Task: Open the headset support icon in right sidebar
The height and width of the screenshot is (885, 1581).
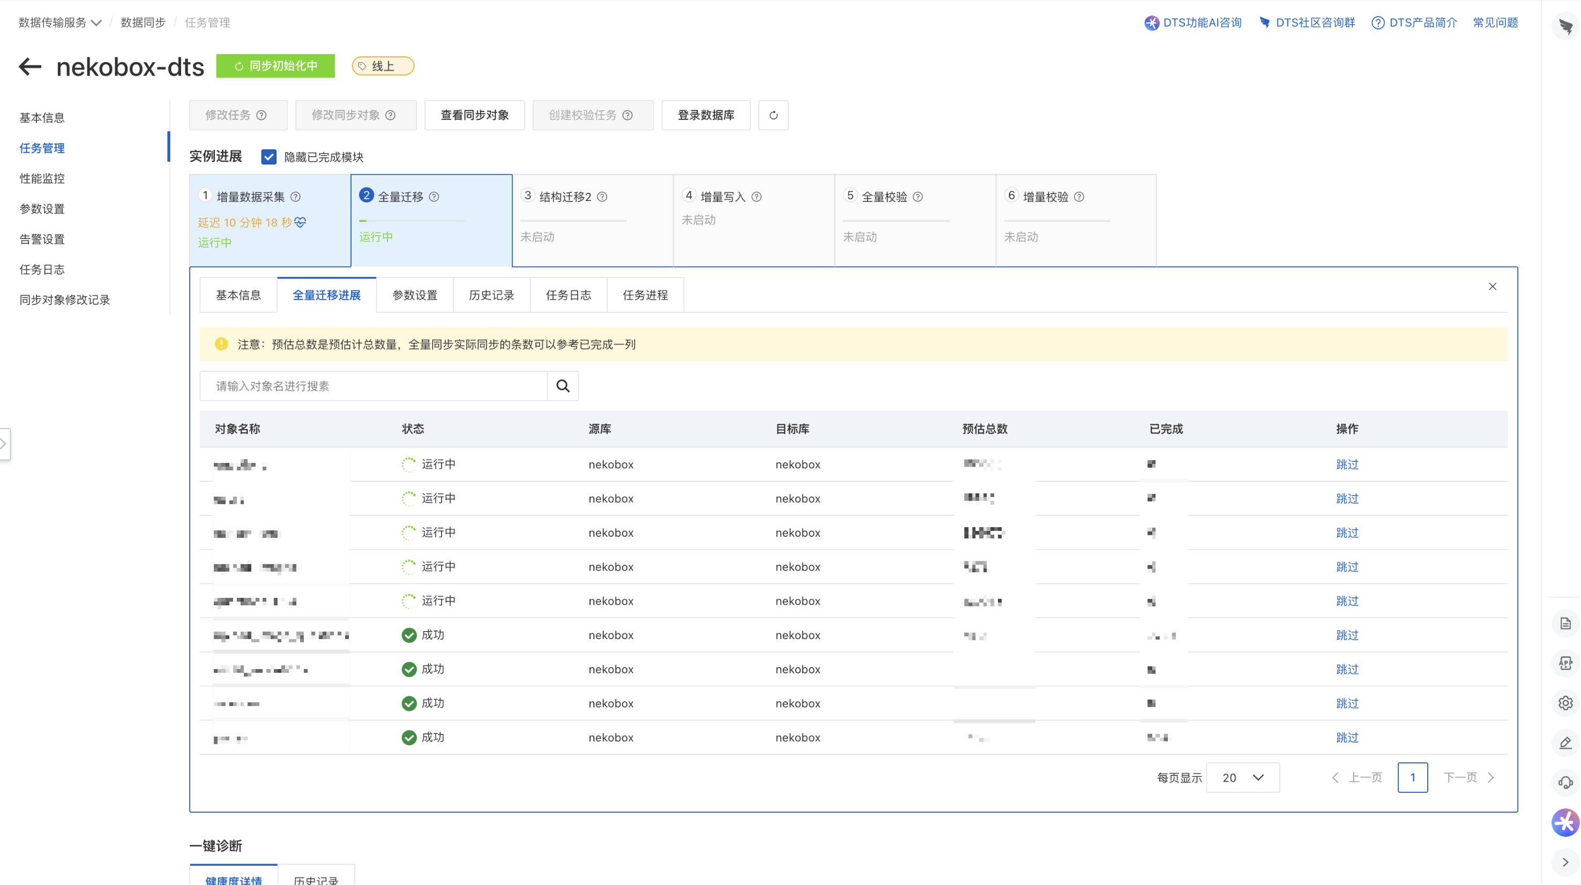Action: point(1565,782)
